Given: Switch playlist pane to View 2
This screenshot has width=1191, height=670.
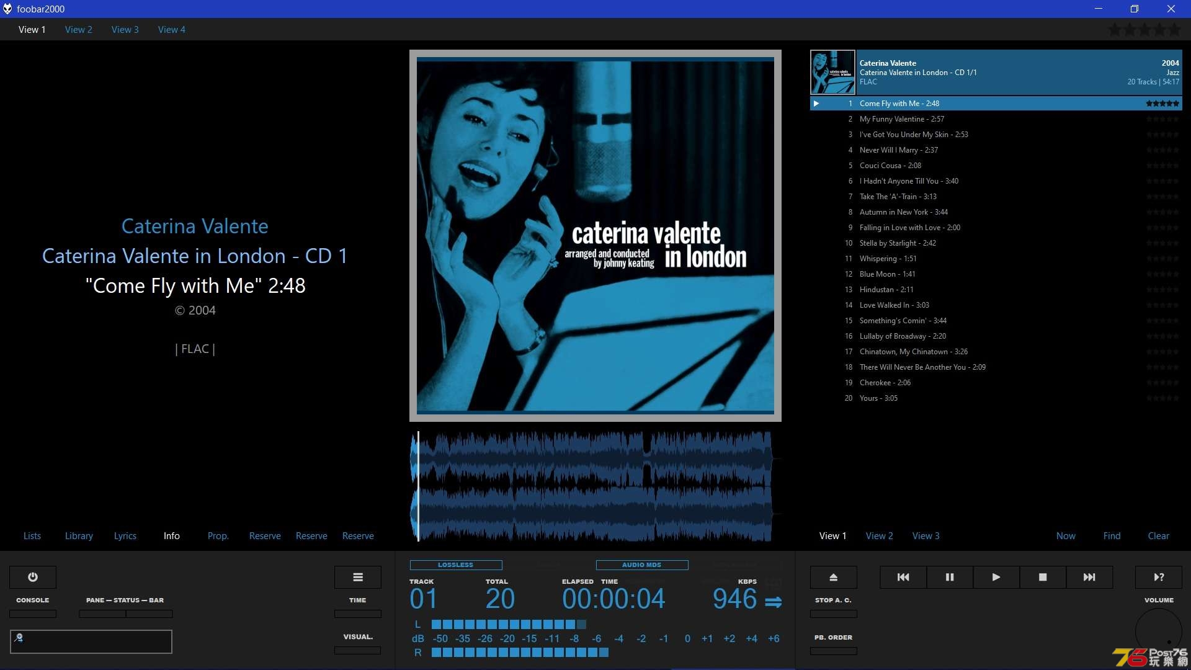Looking at the screenshot, I should tap(880, 535).
